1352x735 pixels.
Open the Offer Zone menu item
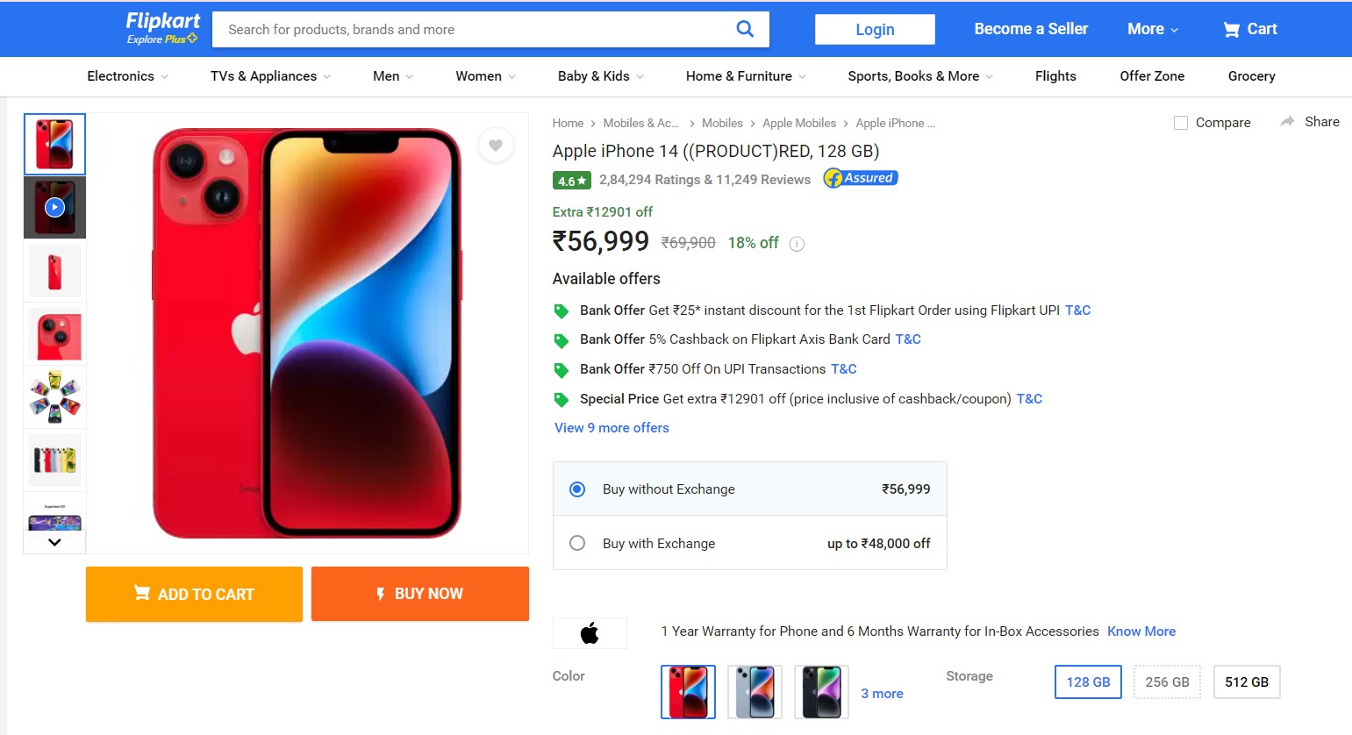pyautogui.click(x=1152, y=76)
